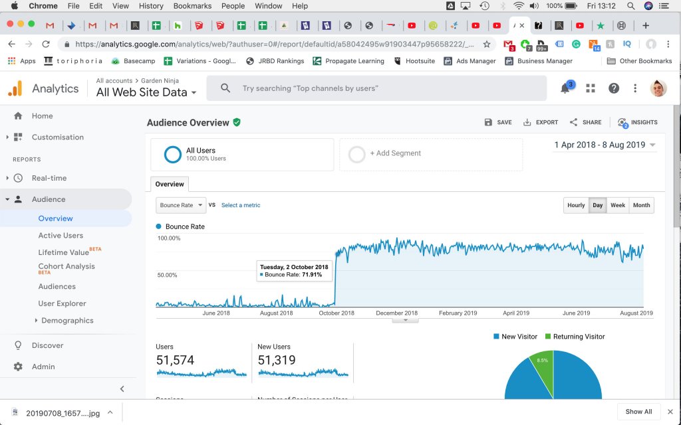The height and width of the screenshot is (425, 681).
Task: Open the All Web Site Data dropdown
Action: click(x=146, y=92)
